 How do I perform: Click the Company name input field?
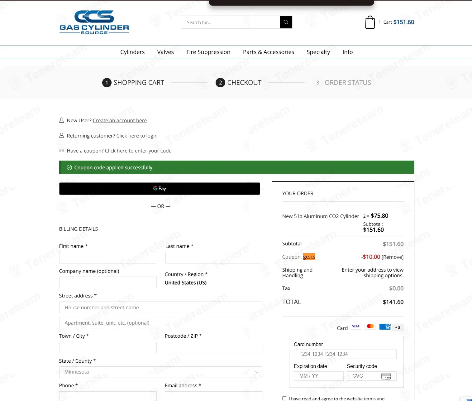(108, 283)
